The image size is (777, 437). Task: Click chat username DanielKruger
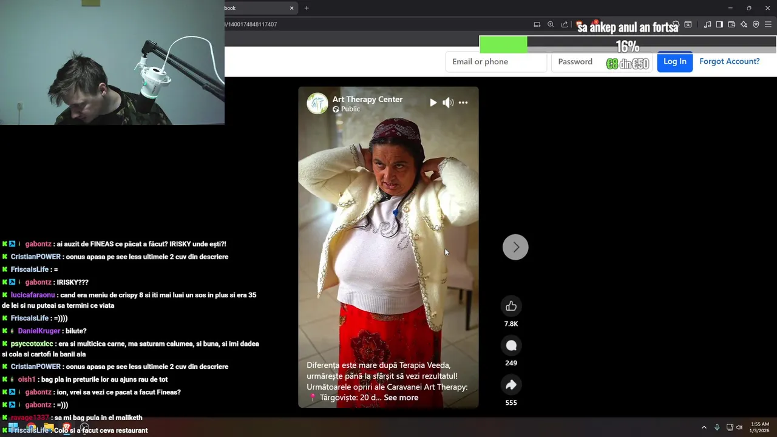tap(39, 331)
